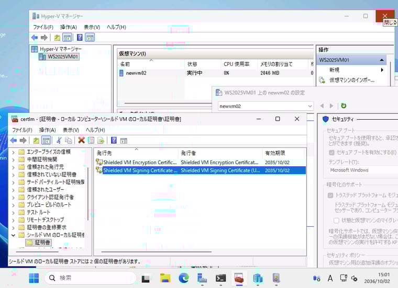
Task: Click the copy icon in certlm toolbar
Action: coord(69,140)
